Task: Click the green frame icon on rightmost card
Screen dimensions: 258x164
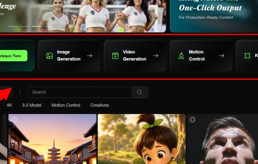Action: 247,56
